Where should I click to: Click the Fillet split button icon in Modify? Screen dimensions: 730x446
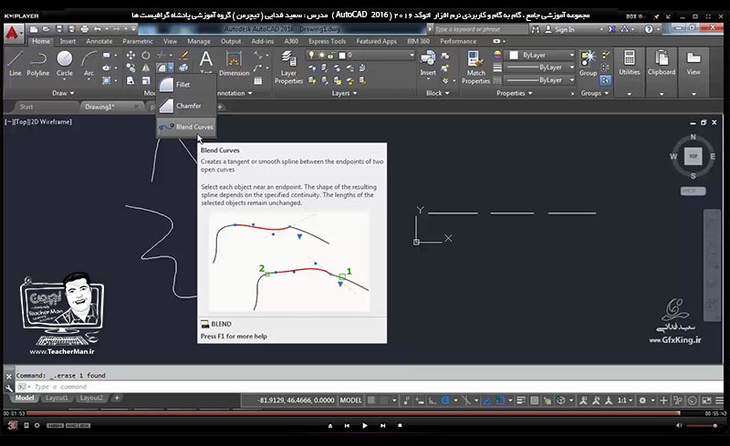coord(162,68)
